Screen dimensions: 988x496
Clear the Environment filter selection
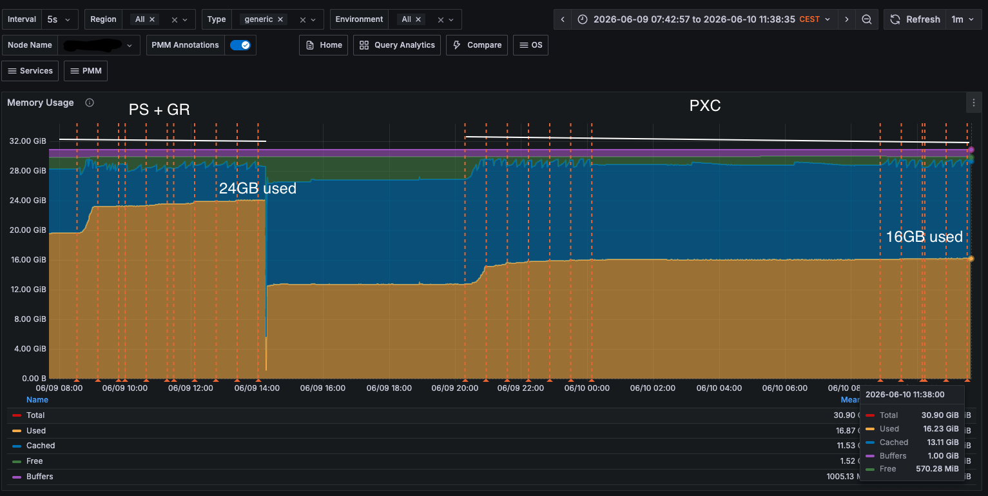point(440,20)
